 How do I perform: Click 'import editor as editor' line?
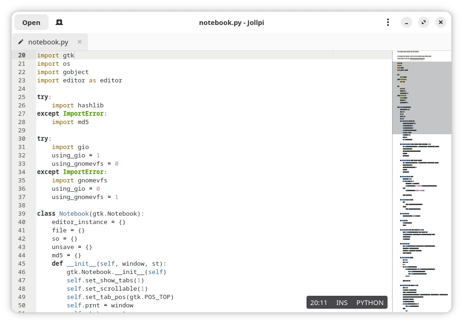[80, 80]
